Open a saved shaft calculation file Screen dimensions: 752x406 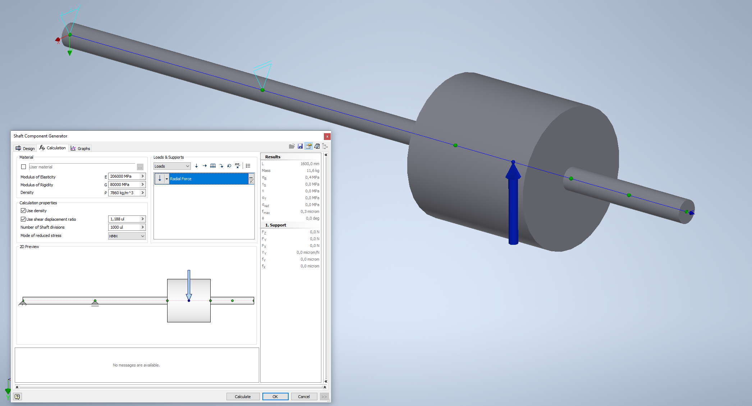coord(292,146)
